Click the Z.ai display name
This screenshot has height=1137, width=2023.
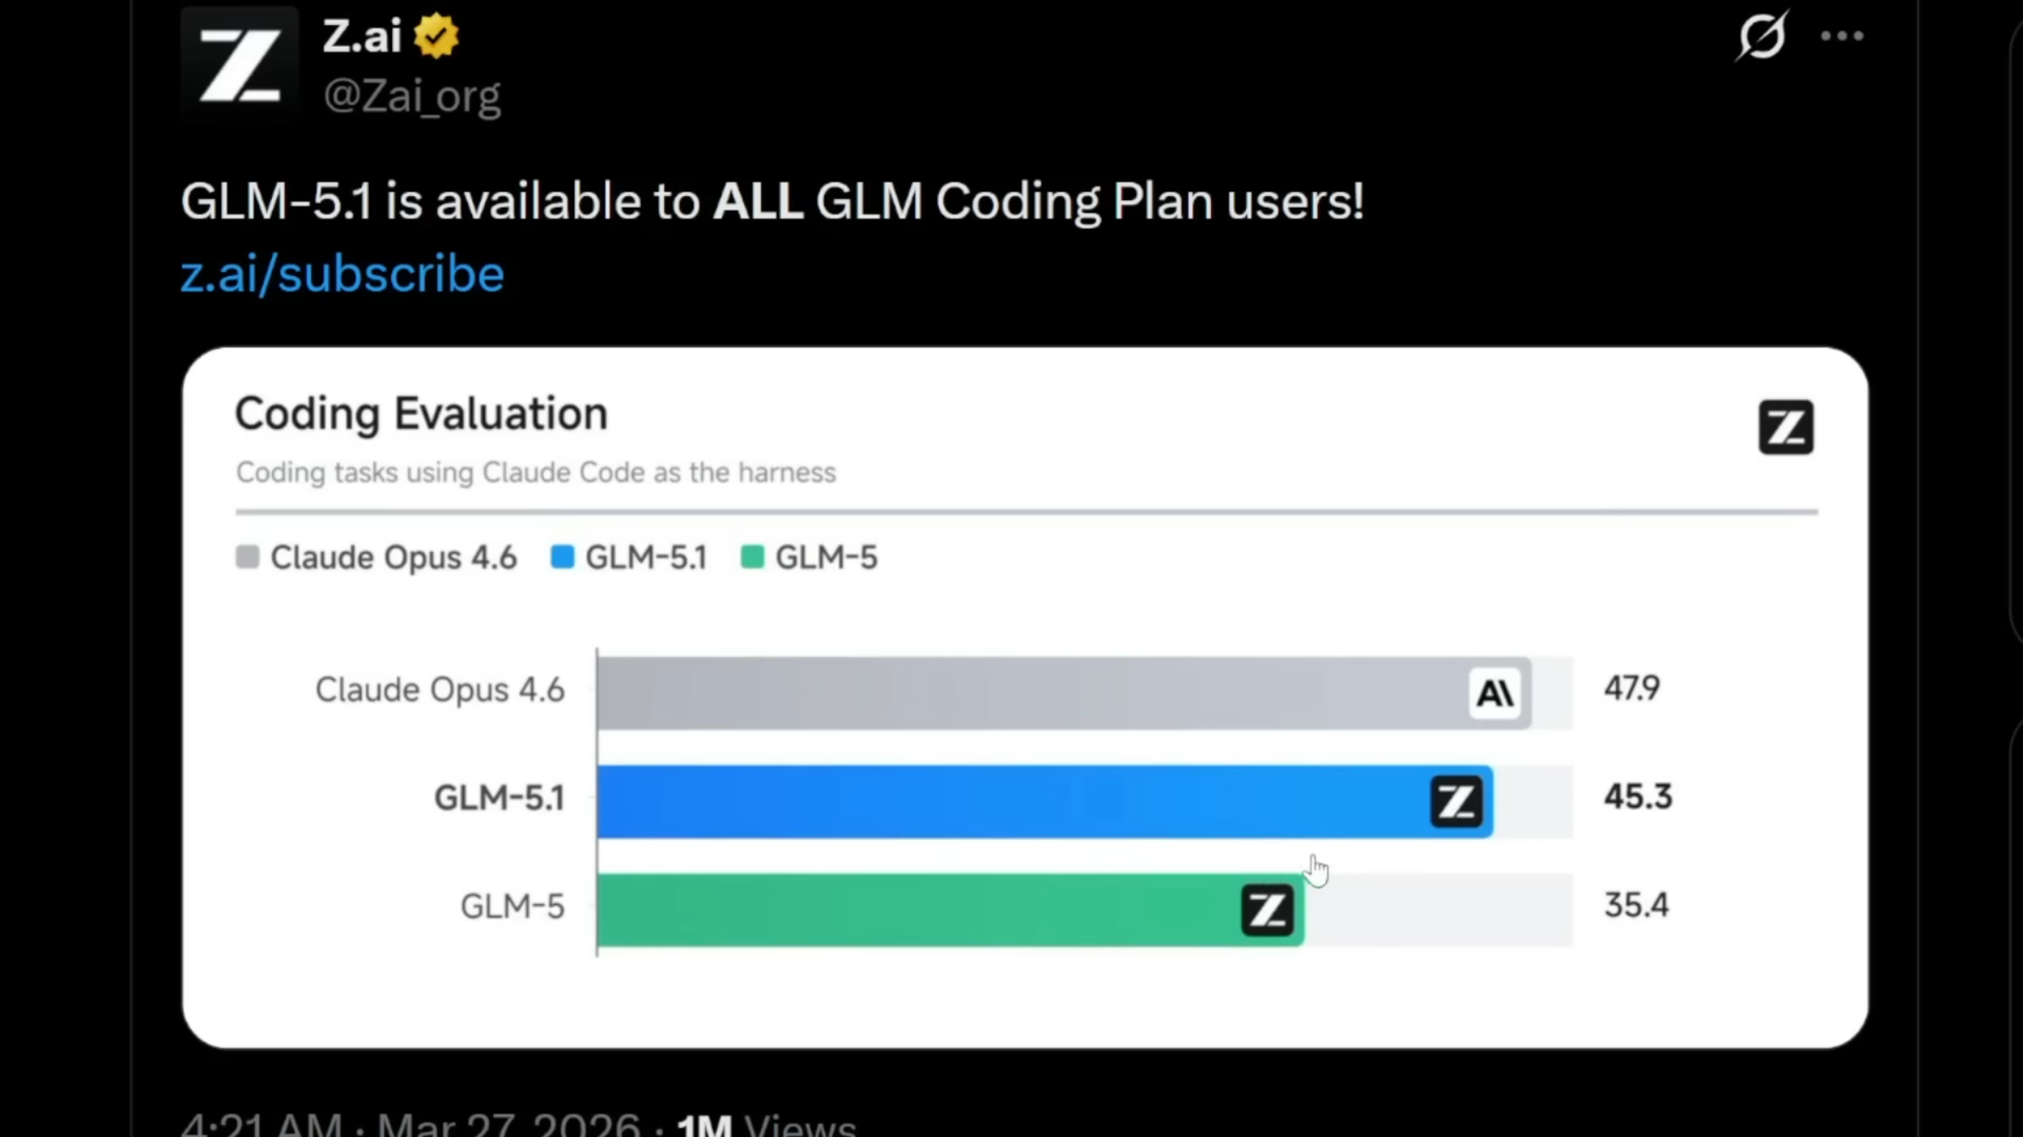click(362, 36)
